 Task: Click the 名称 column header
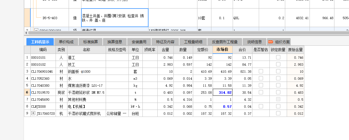[87, 50]
